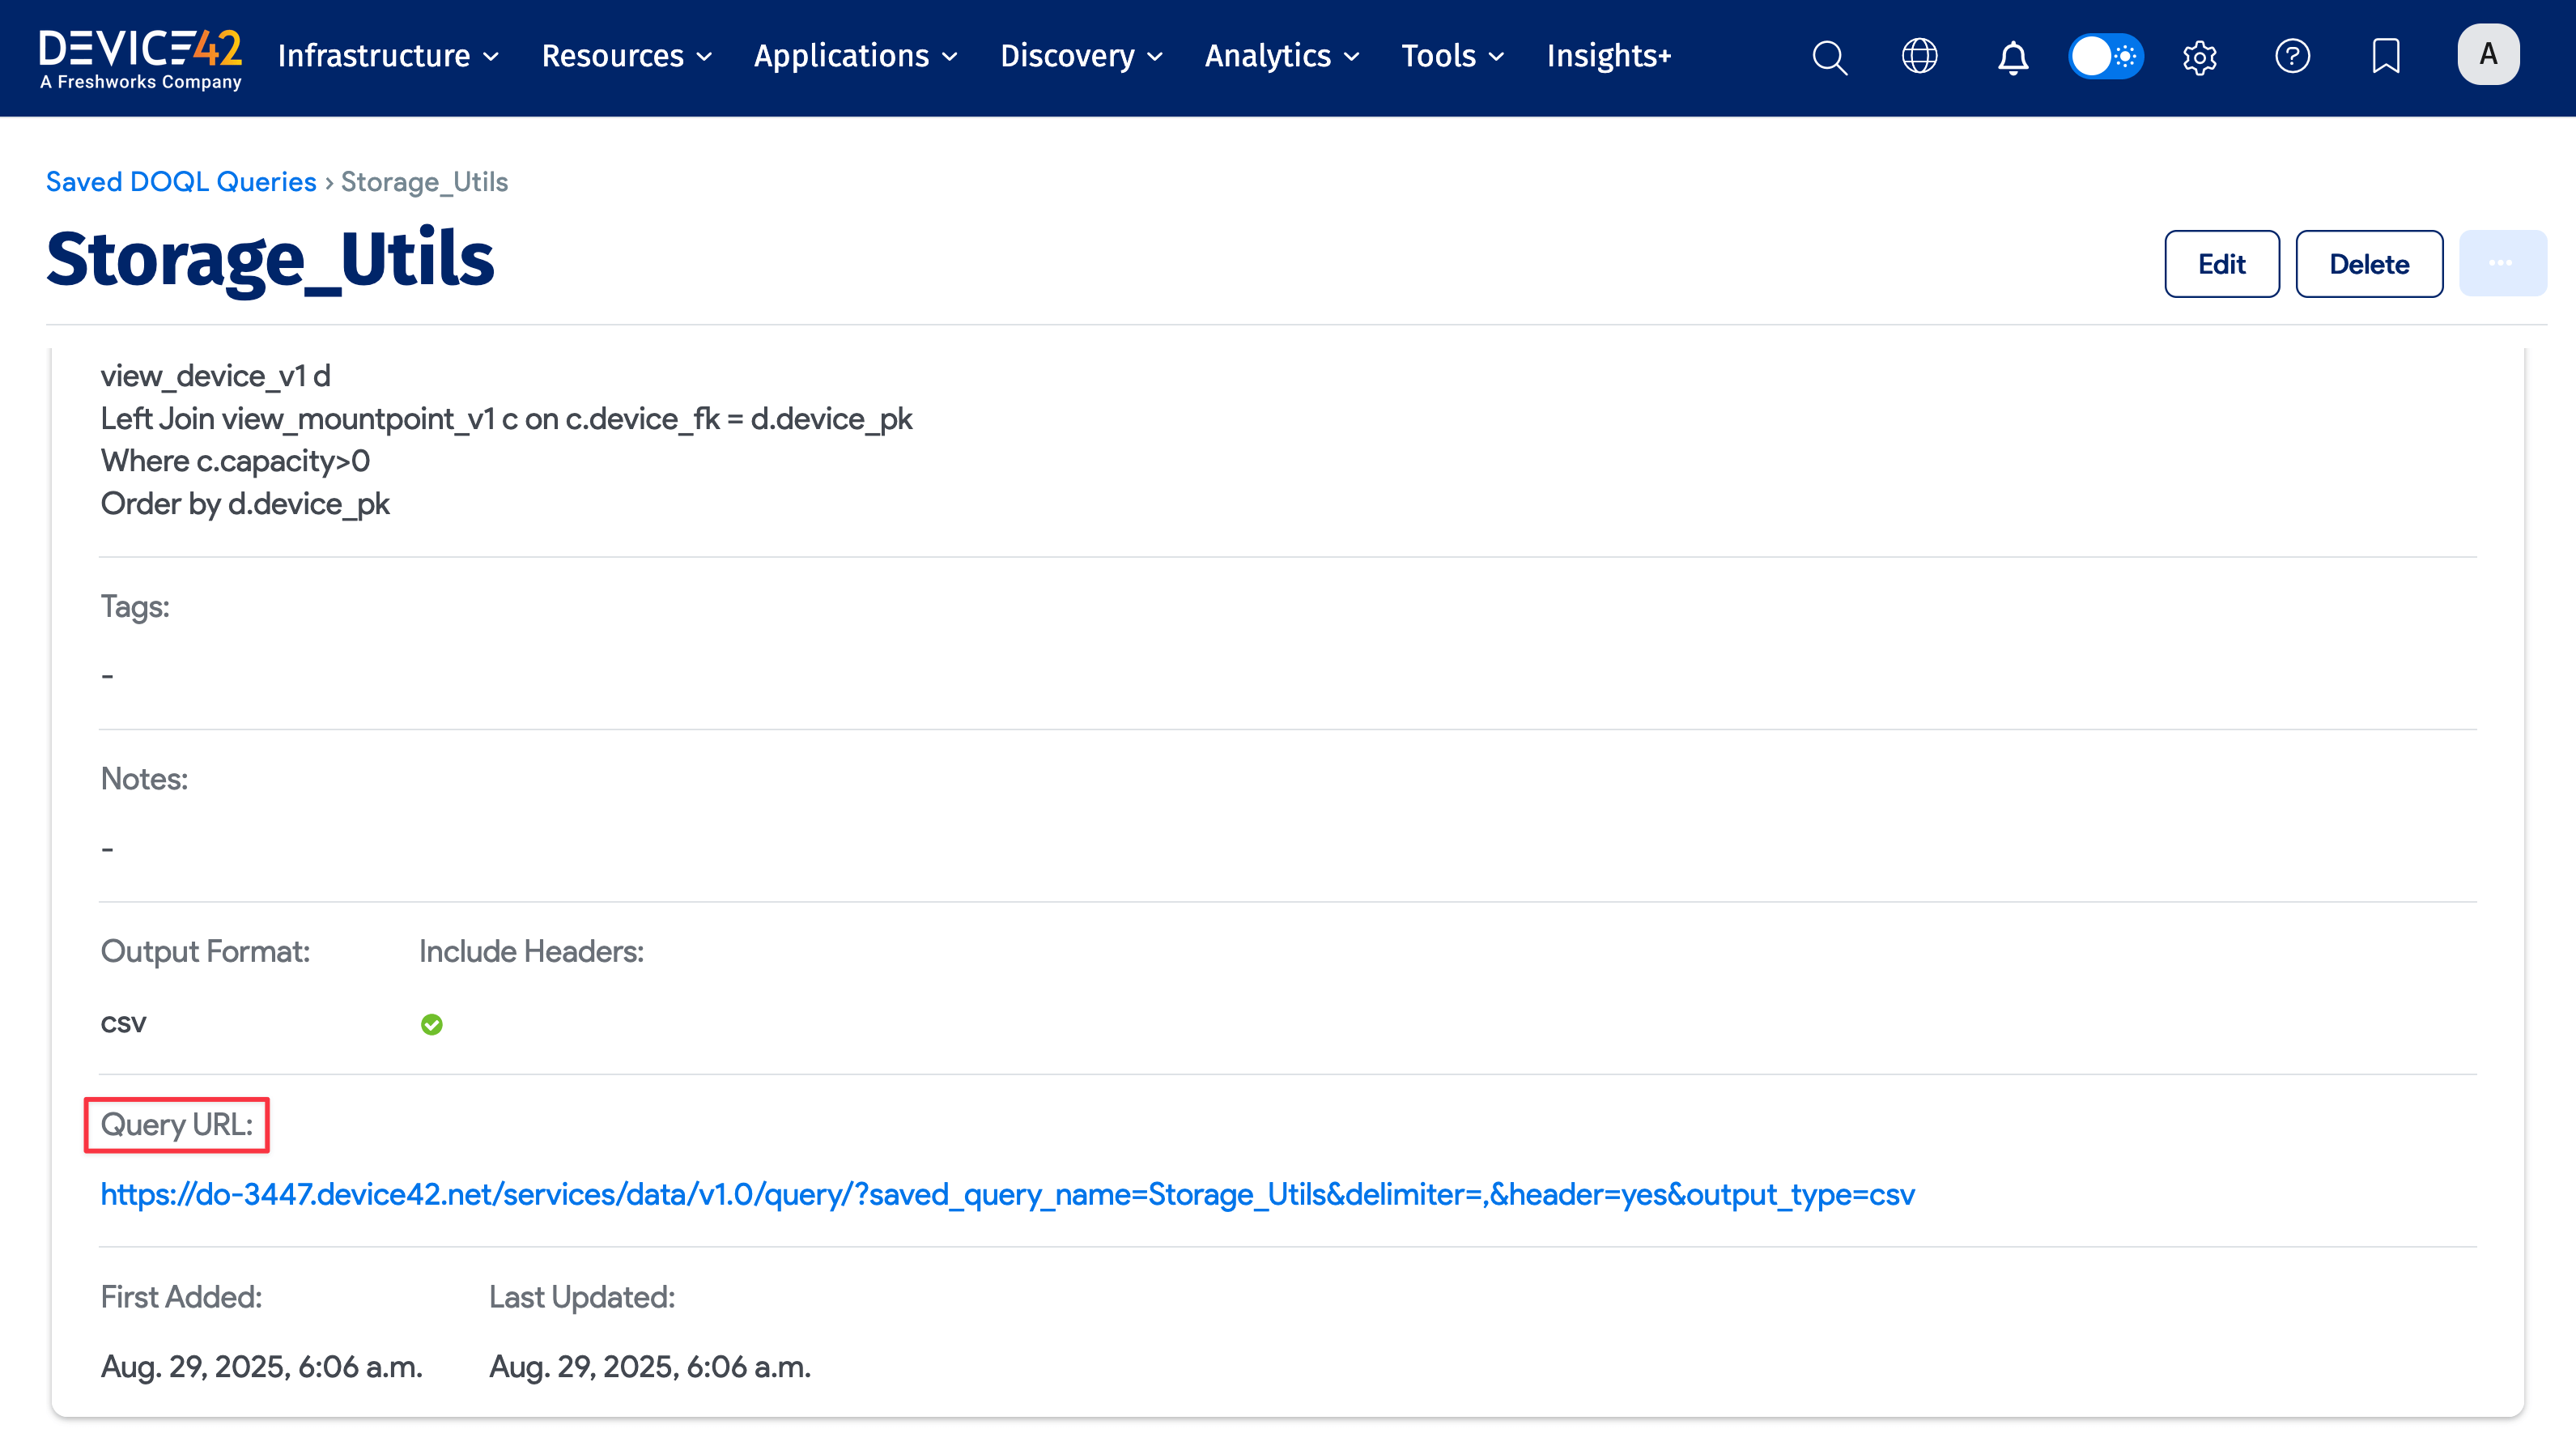The height and width of the screenshot is (1446, 2576).
Task: Click the Edit button
Action: tap(2222, 263)
